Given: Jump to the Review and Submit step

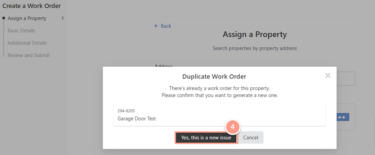Looking at the screenshot, I should coord(29,55).
